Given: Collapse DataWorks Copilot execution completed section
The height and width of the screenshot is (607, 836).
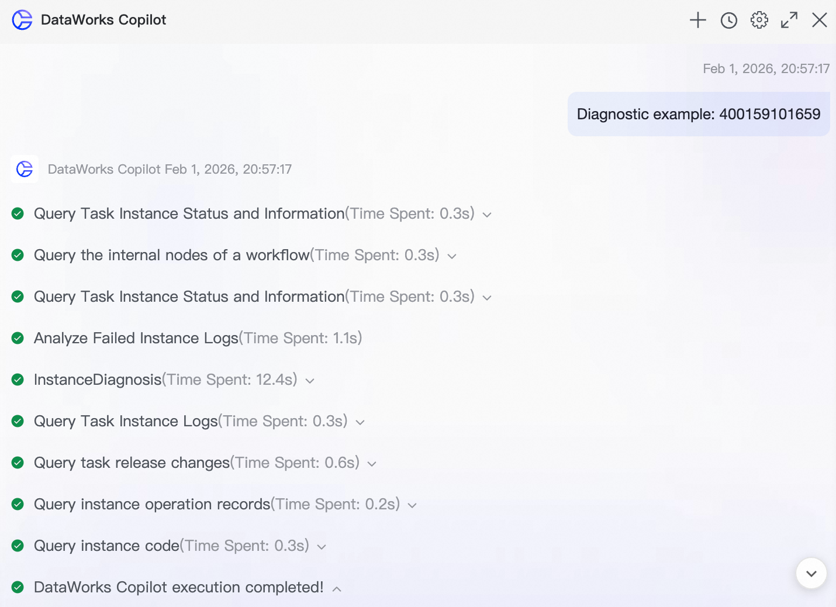Looking at the screenshot, I should point(337,588).
